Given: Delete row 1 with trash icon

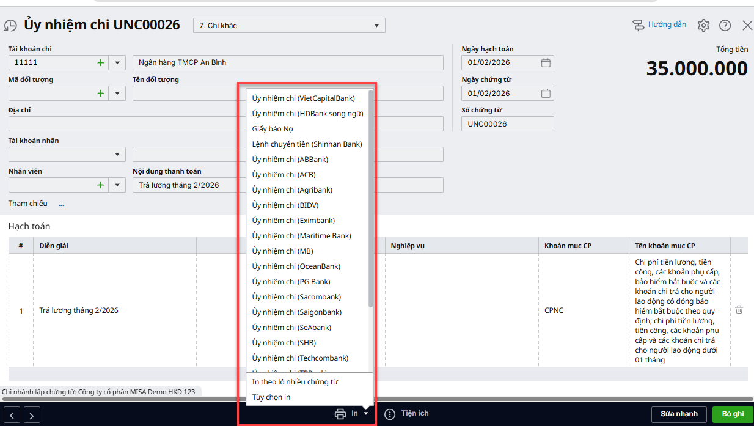Looking at the screenshot, I should click(739, 310).
